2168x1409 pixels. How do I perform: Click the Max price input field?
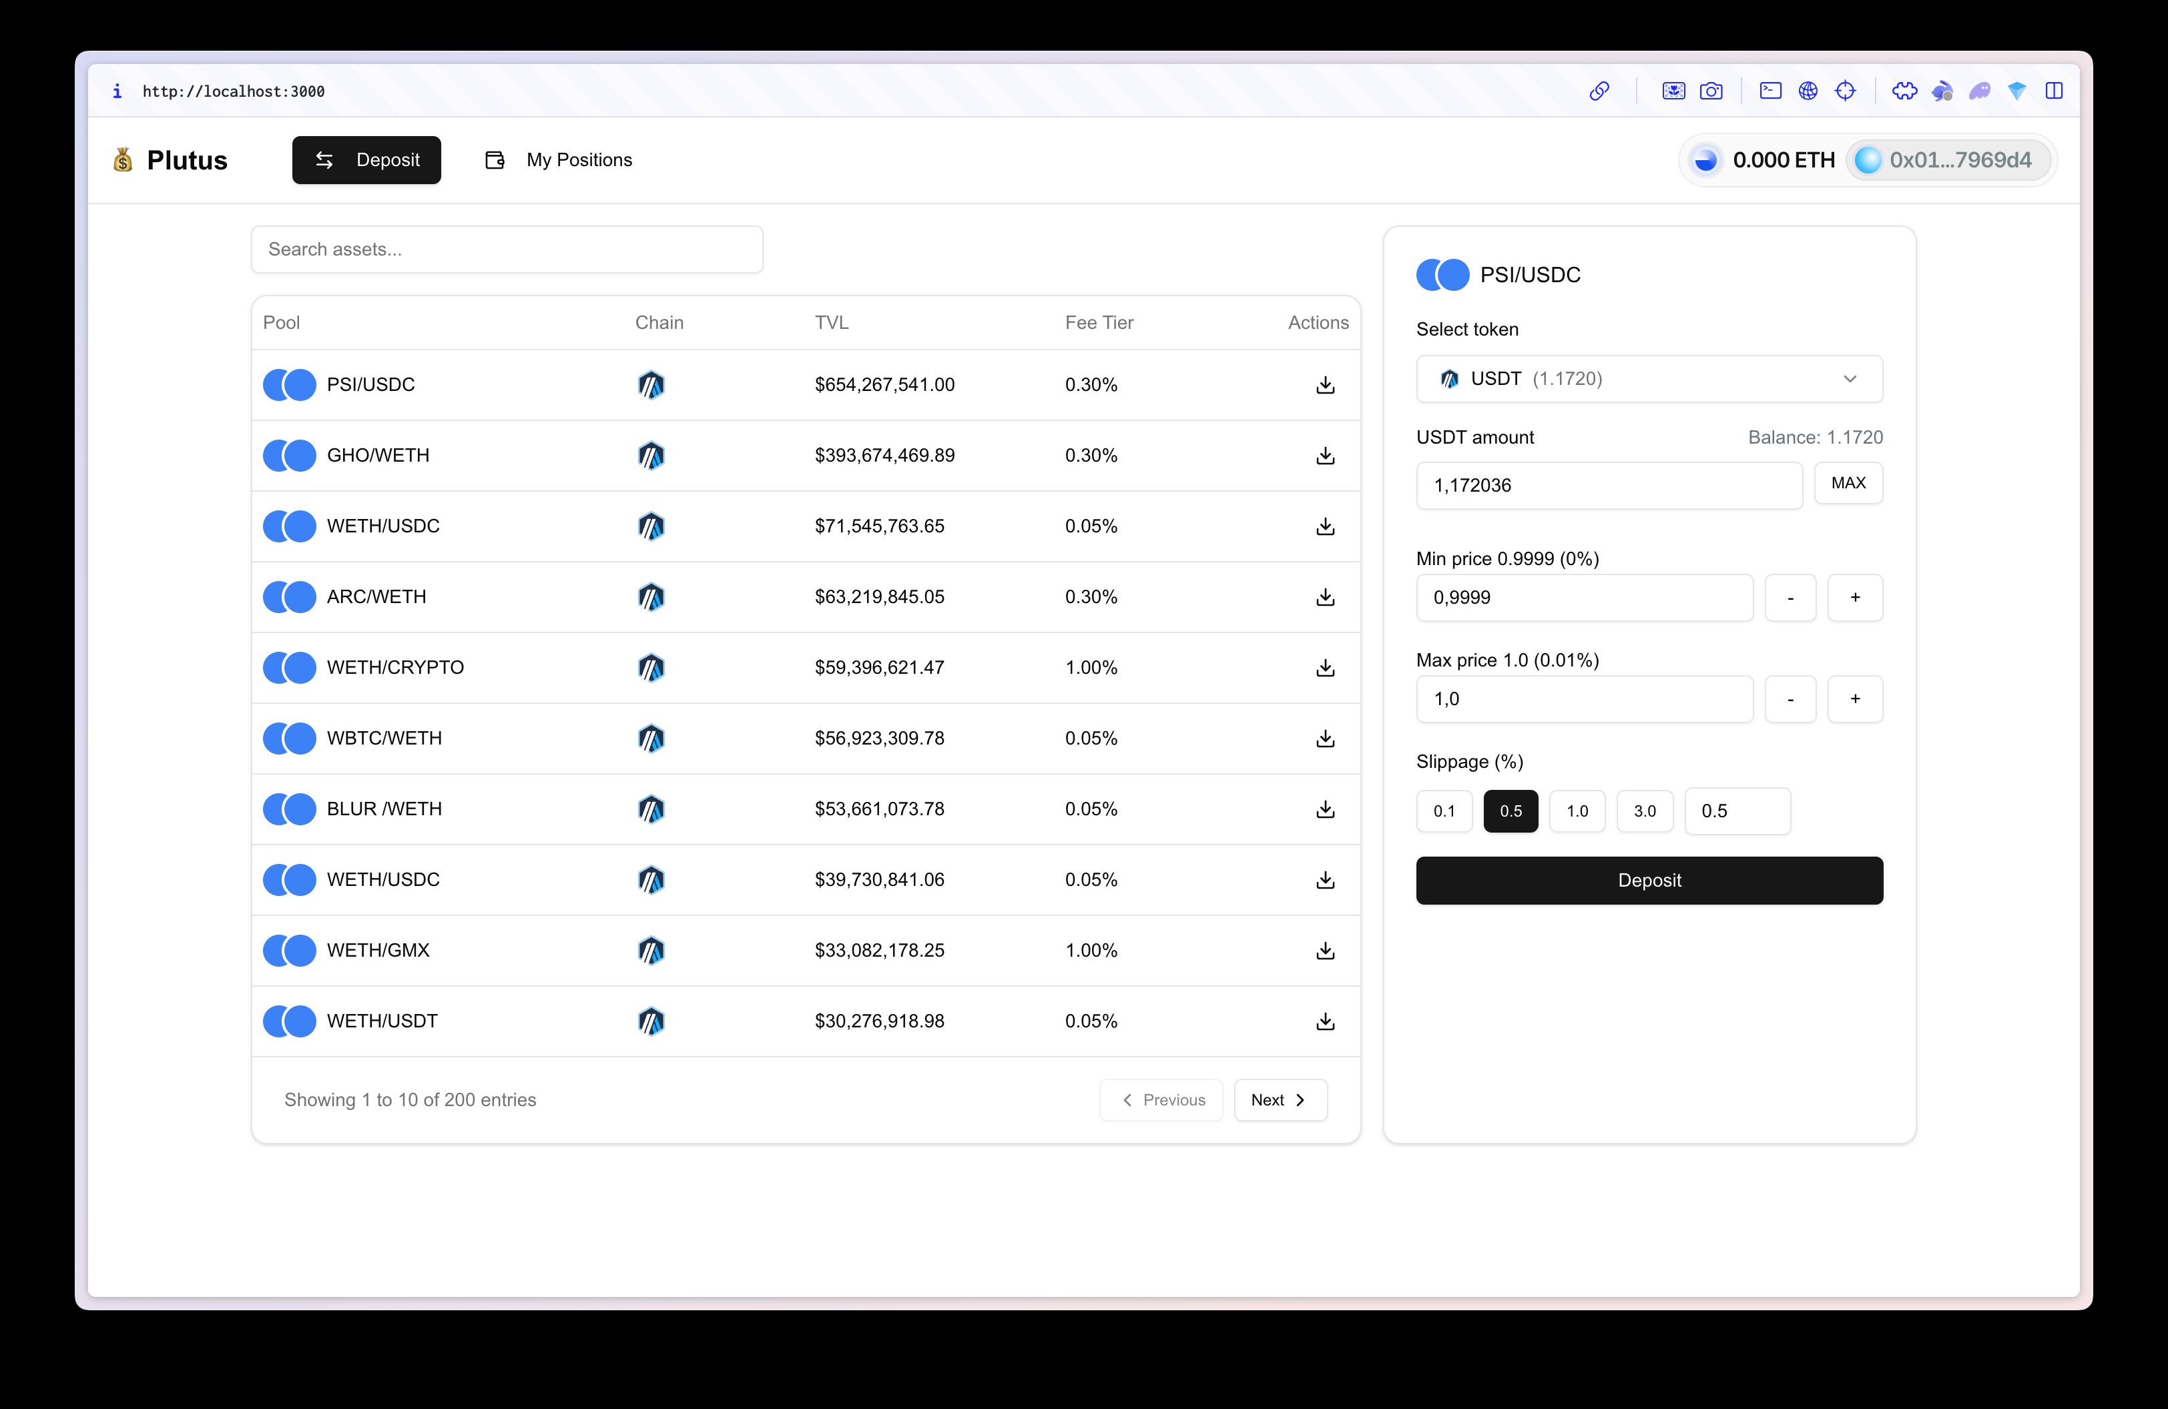pyautogui.click(x=1584, y=699)
